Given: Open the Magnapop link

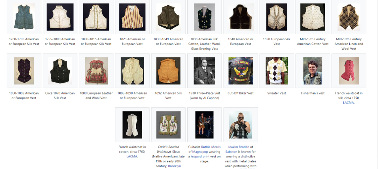Looking at the screenshot, I should (200, 152).
